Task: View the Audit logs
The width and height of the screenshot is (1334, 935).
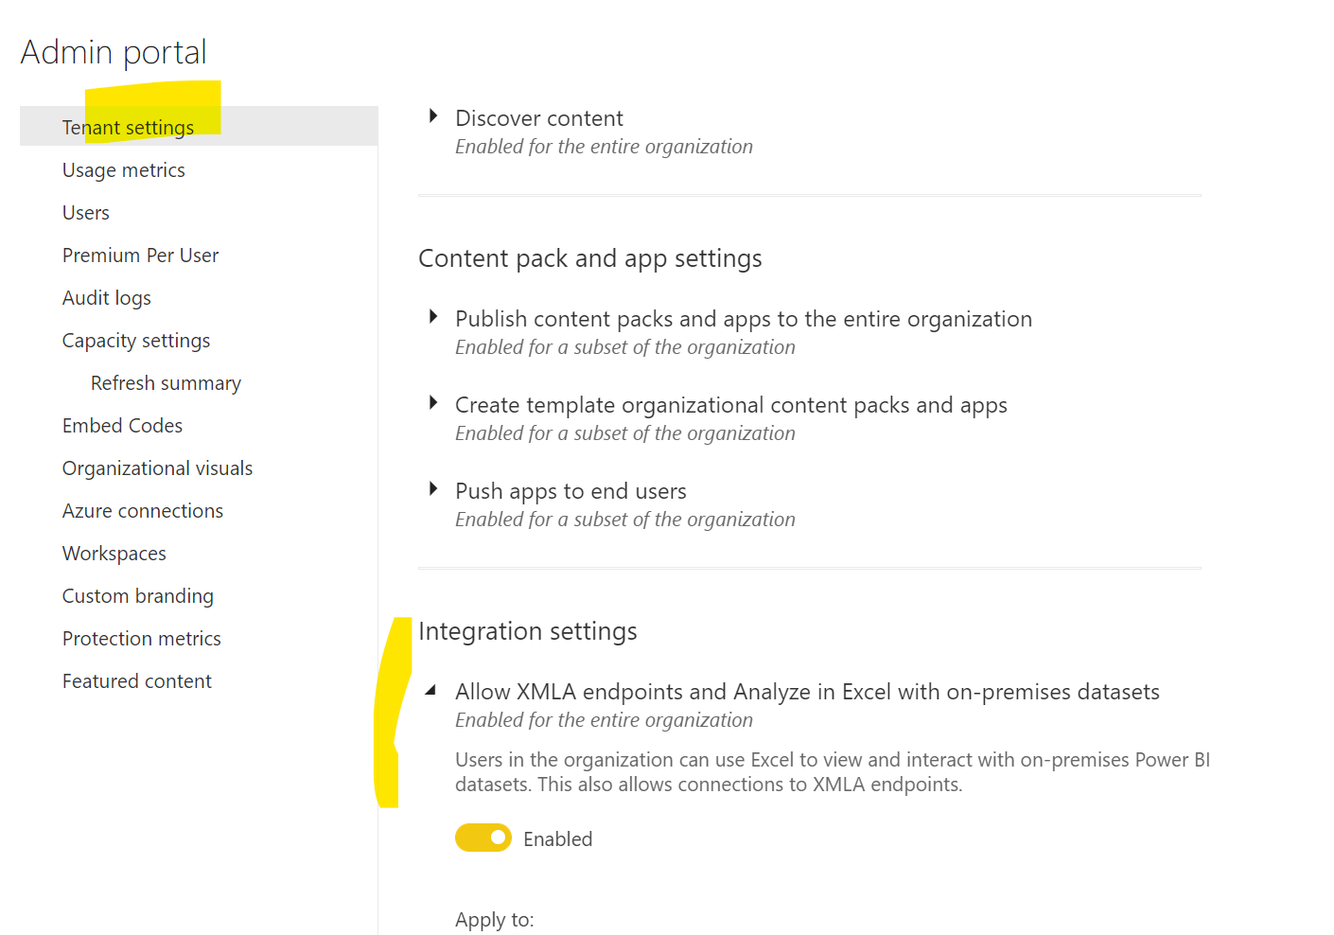Action: click(x=106, y=297)
